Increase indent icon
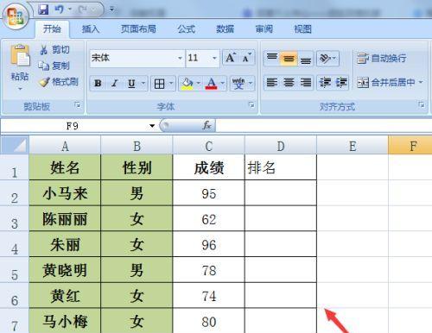432x333 pixels. click(341, 83)
